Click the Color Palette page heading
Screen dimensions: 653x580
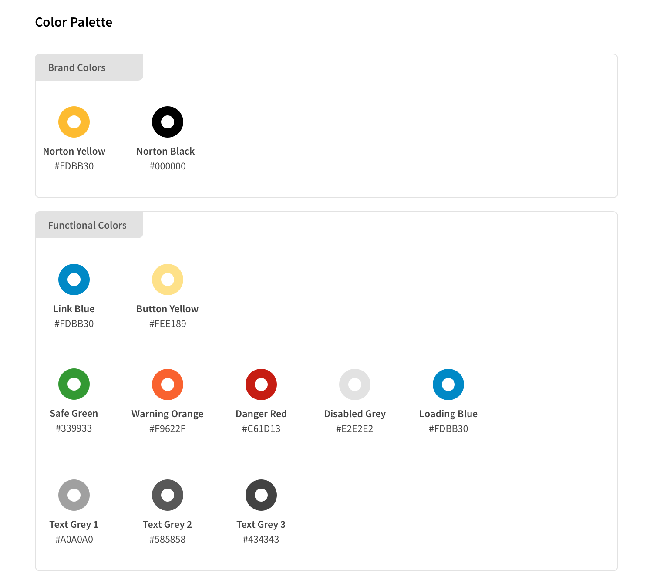pyautogui.click(x=74, y=22)
